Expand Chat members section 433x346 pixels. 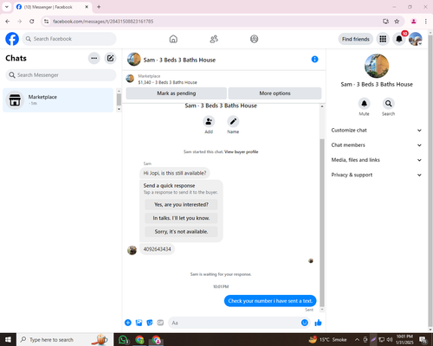[377, 145]
